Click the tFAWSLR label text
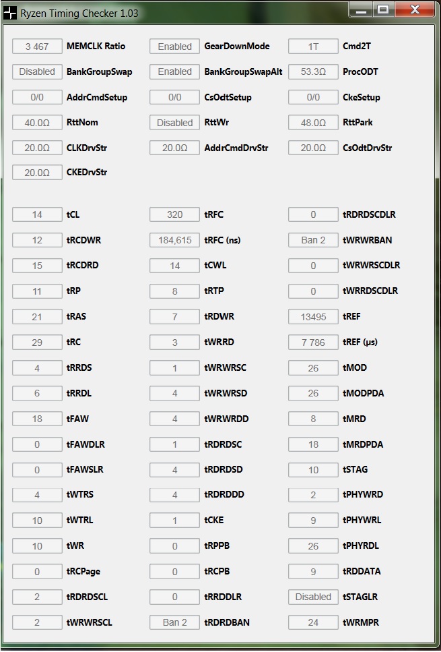This screenshot has height=652, width=441. [85, 469]
